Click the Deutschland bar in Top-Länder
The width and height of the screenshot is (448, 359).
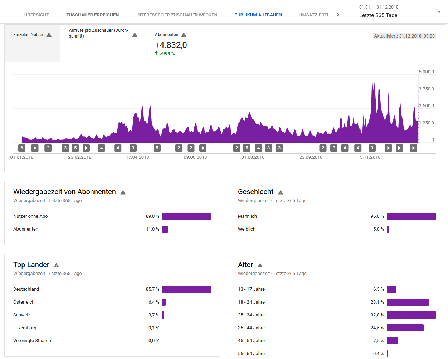[186, 289]
